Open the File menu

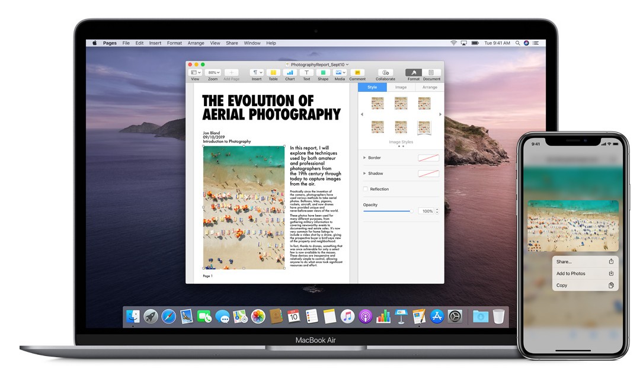[126, 43]
